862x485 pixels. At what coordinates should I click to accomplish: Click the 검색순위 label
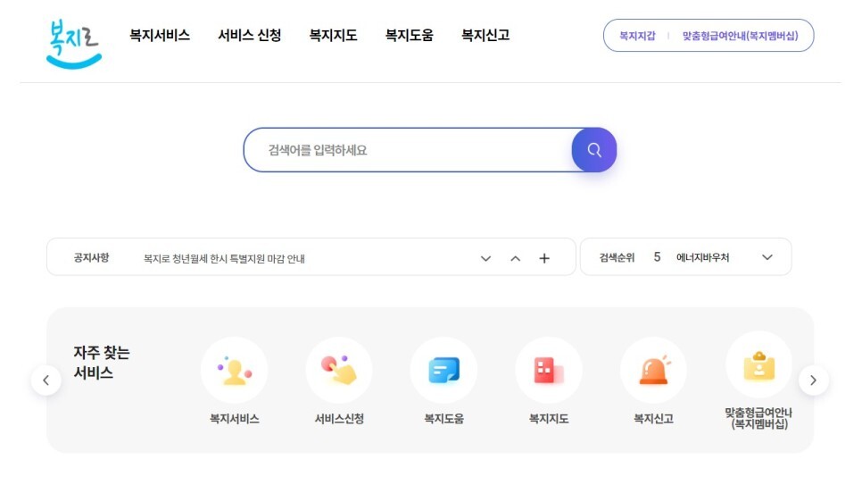click(x=617, y=257)
